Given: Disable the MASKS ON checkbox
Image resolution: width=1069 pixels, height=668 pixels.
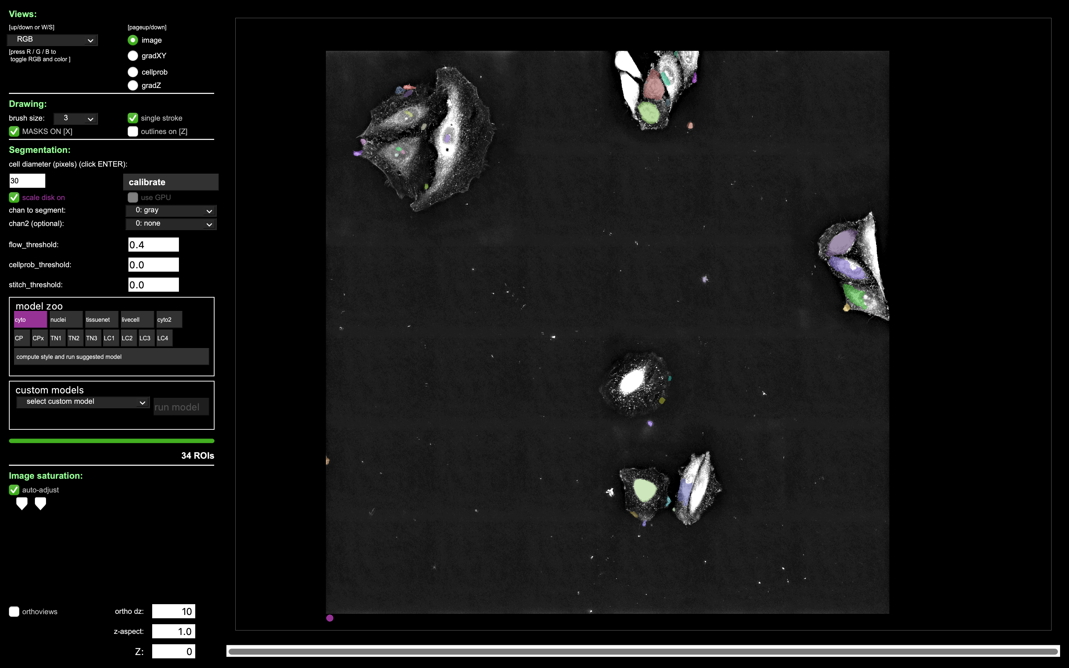Looking at the screenshot, I should pos(14,131).
